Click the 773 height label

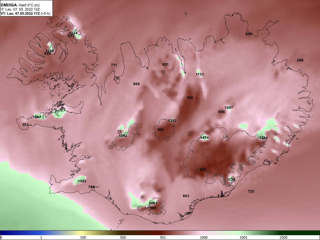click(25, 125)
